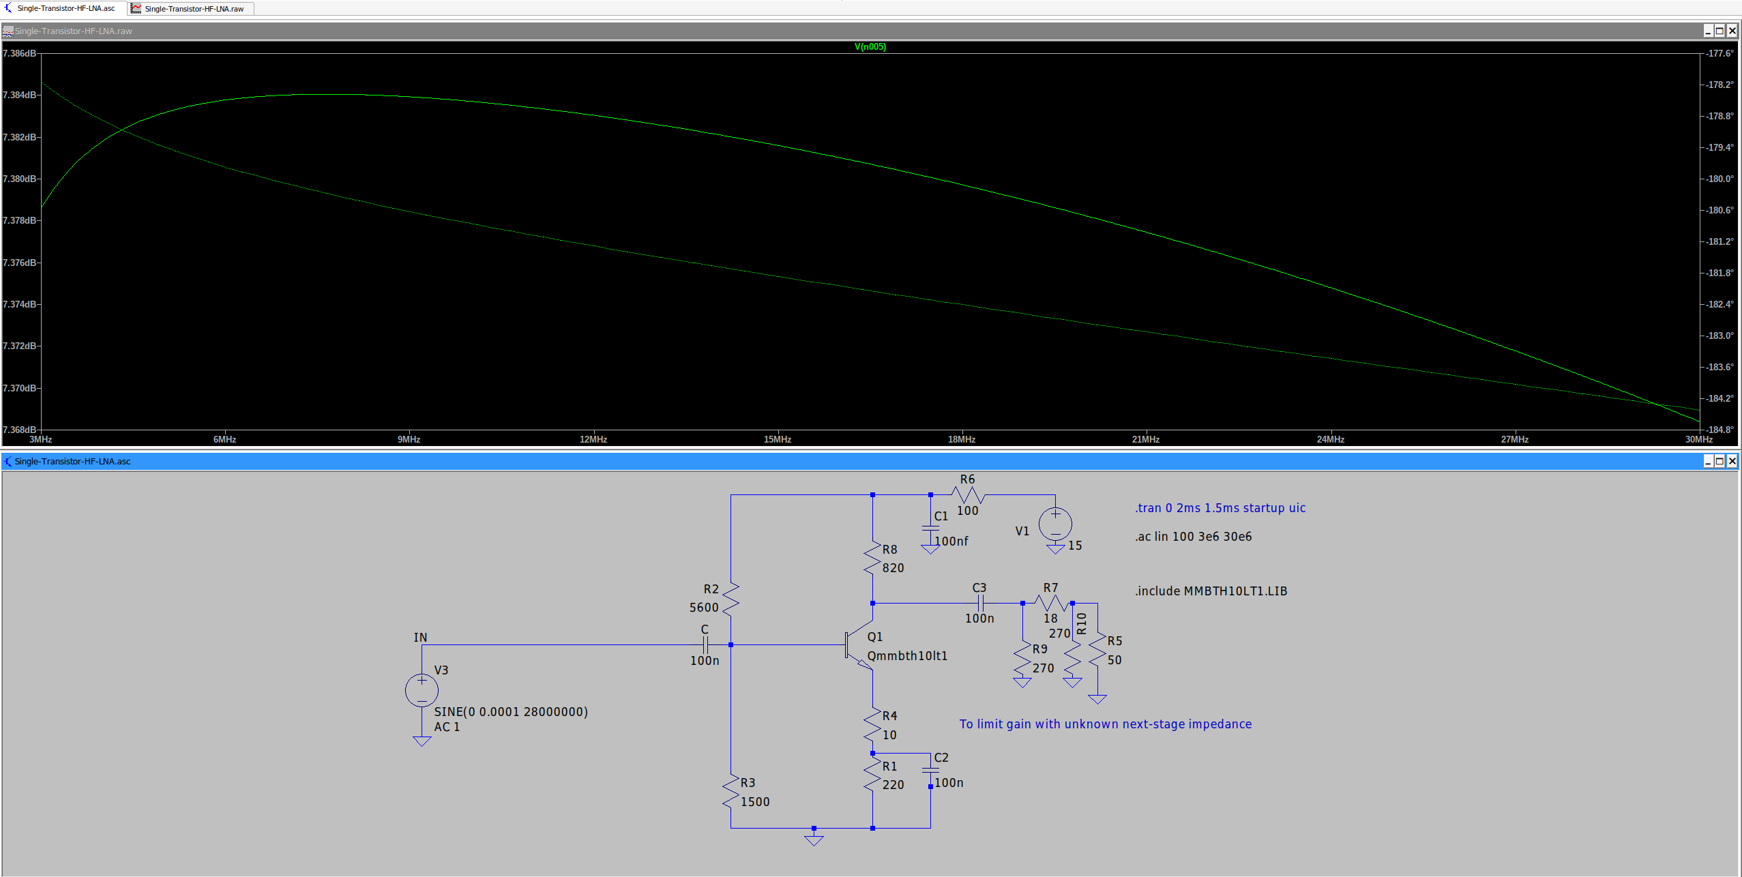Select resistor R1 symbol

coord(872,775)
